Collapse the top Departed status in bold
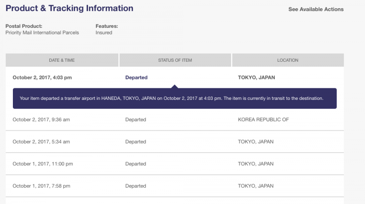Screen dimensions: 365x204 coord(137,78)
